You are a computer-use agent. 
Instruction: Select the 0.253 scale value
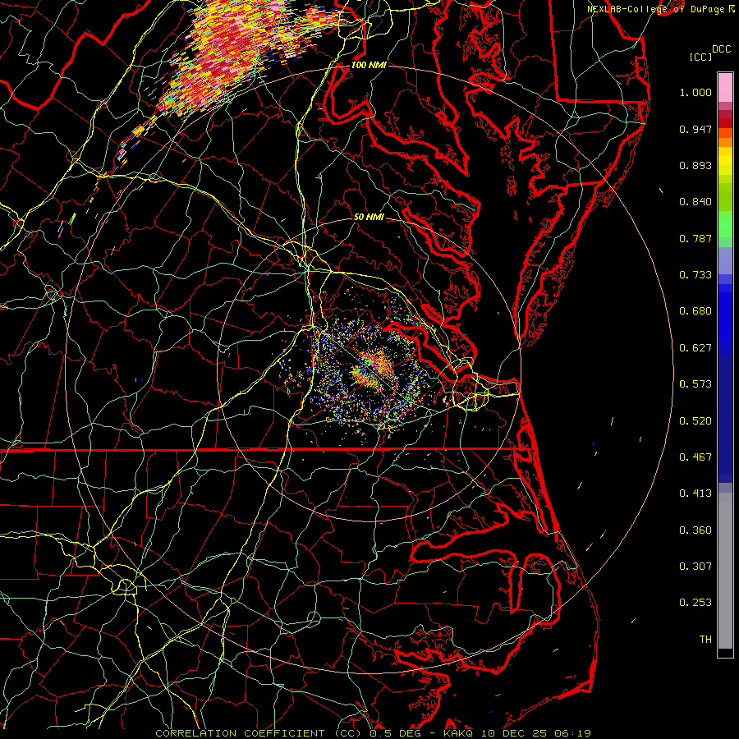click(695, 603)
